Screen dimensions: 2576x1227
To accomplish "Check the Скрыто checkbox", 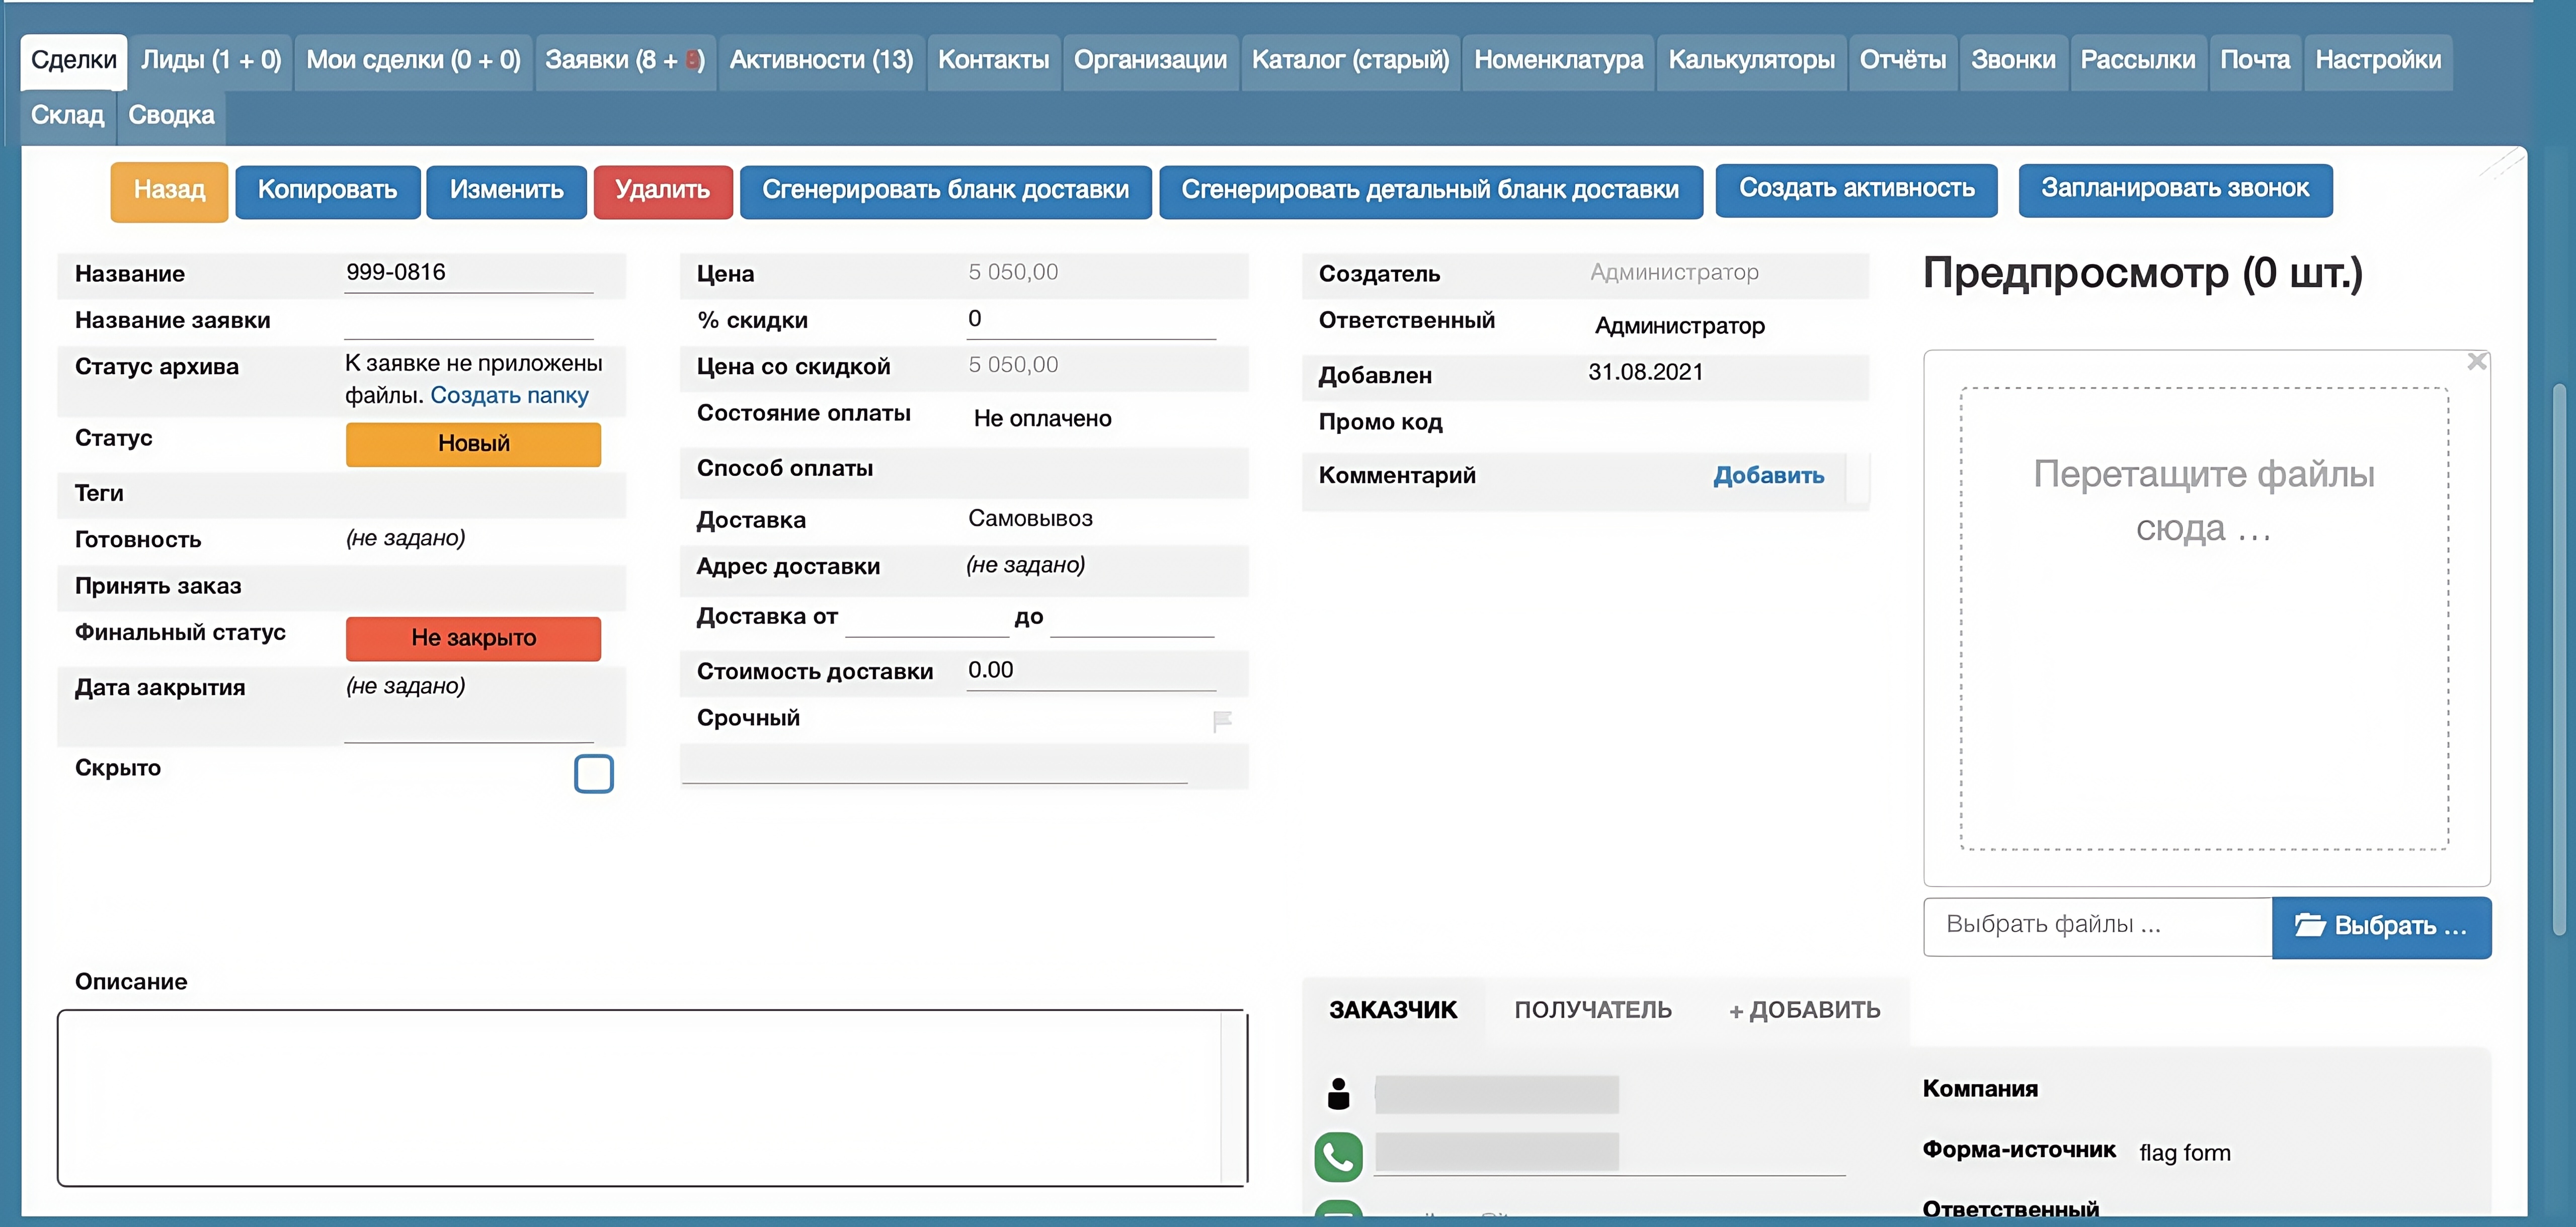I will pyautogui.click(x=593, y=773).
